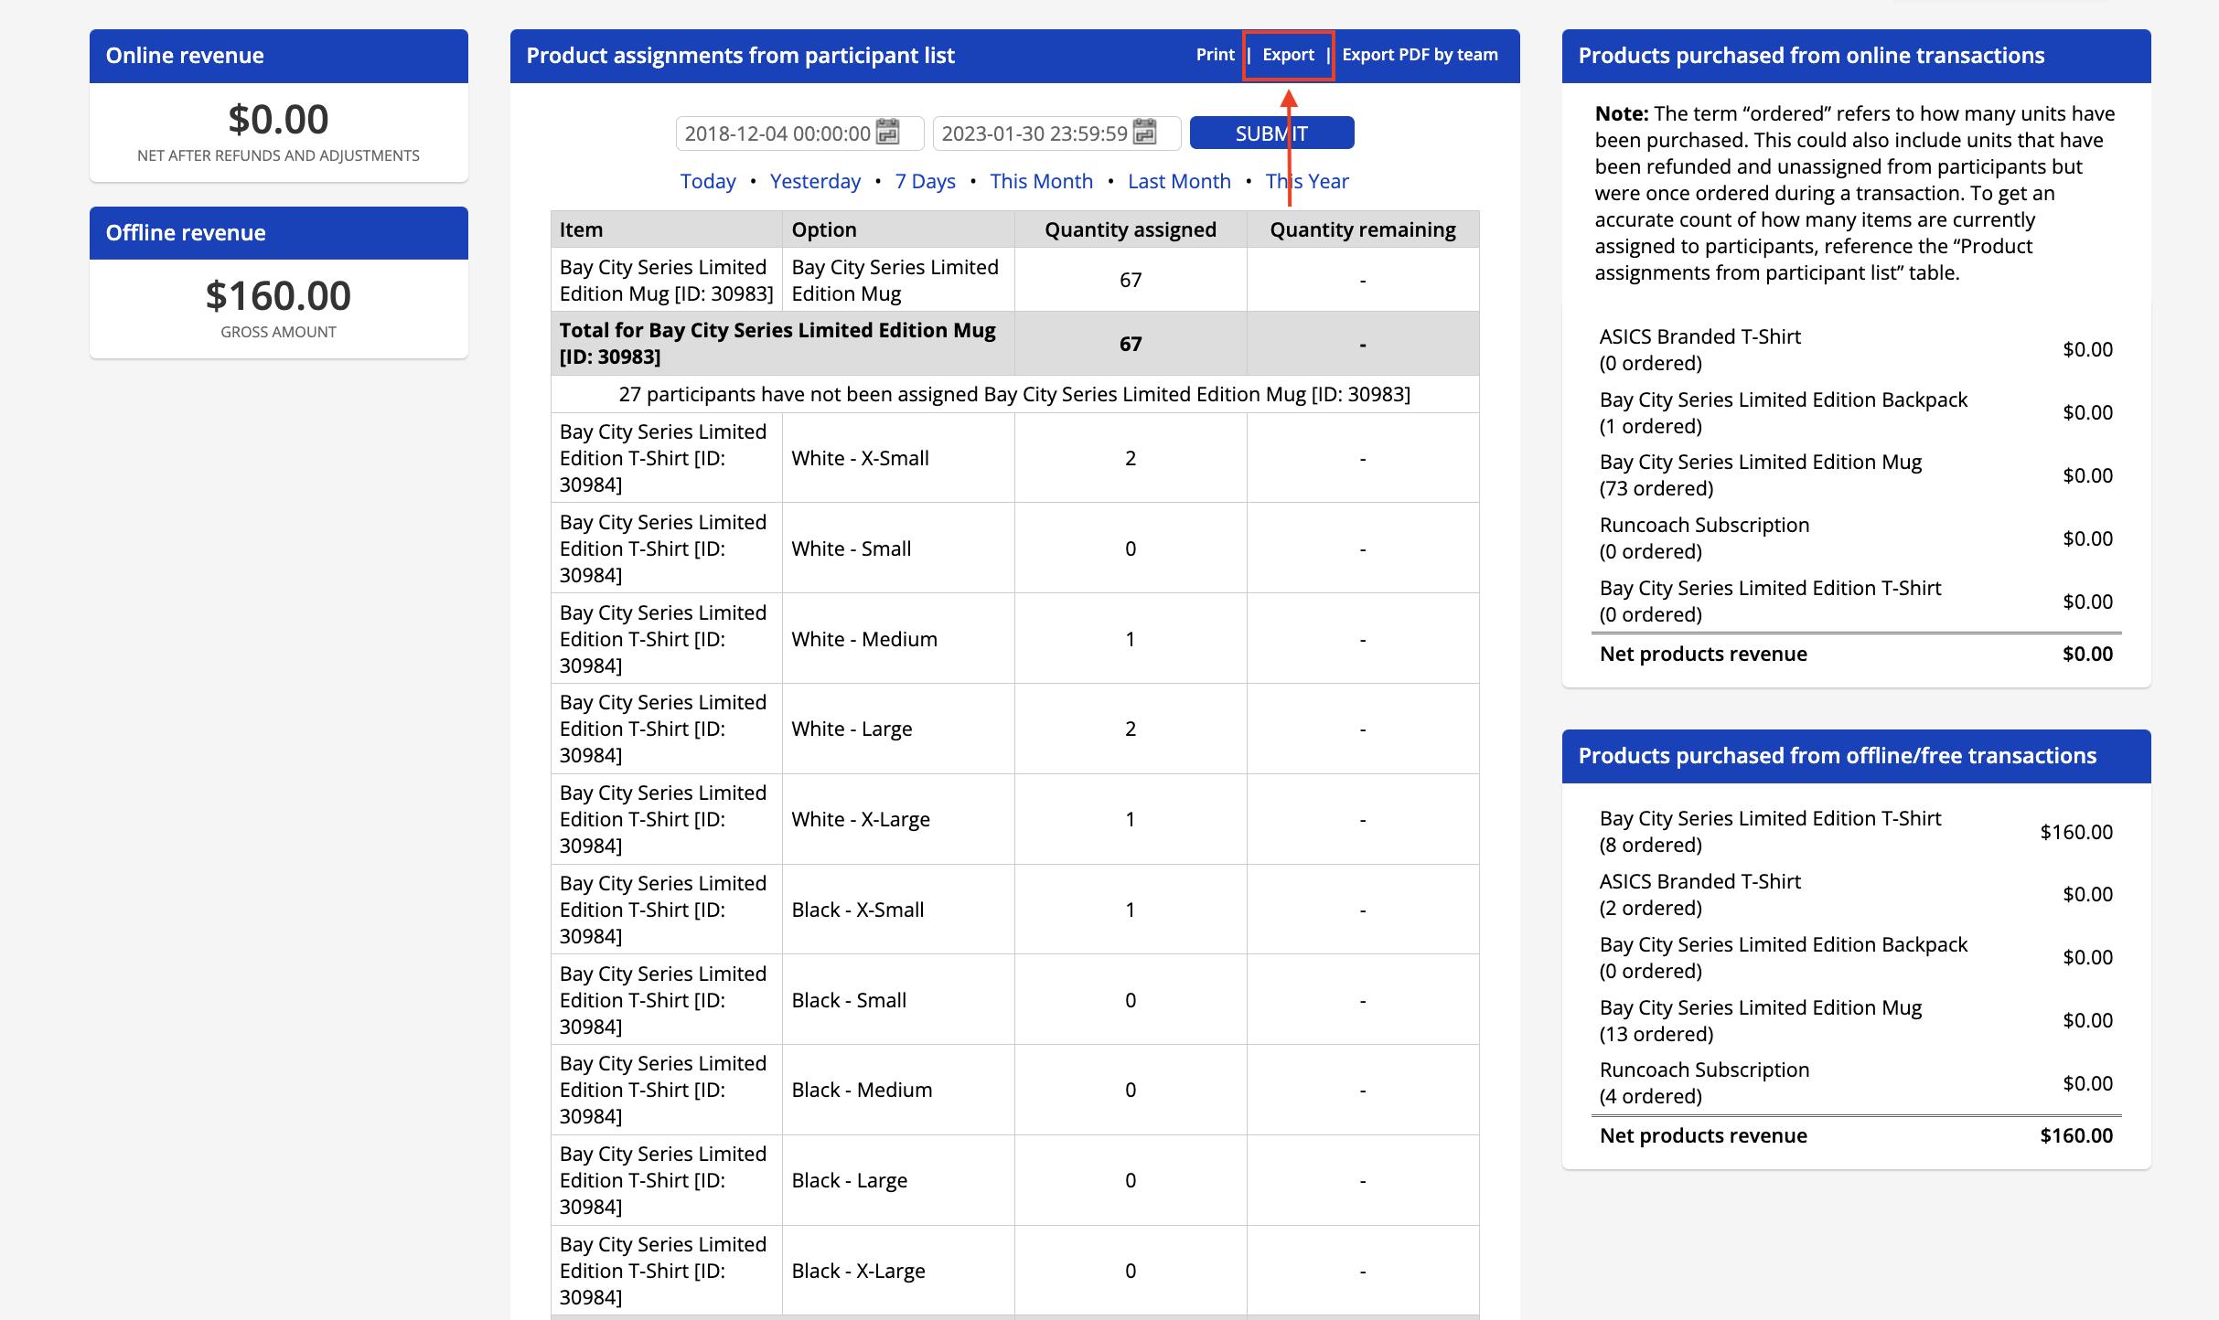The width and height of the screenshot is (2219, 1320).
Task: Select the Yesterday date filter
Action: point(815,181)
